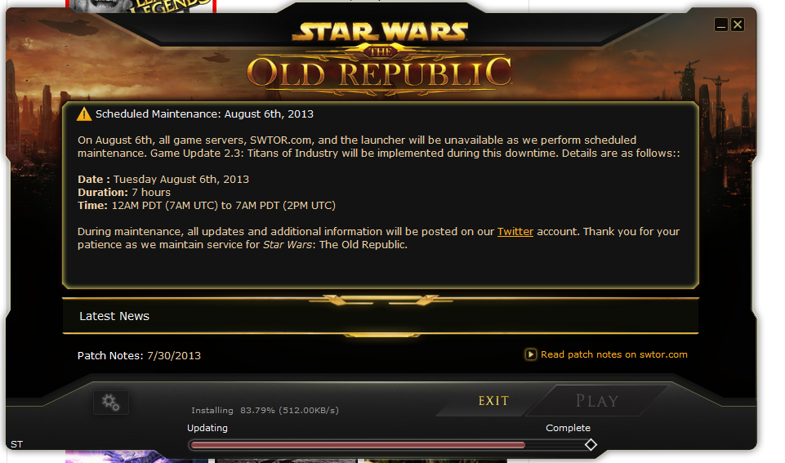Collapse panel using gold handle below Latest News
This screenshot has width=785, height=463.
[x=381, y=335]
